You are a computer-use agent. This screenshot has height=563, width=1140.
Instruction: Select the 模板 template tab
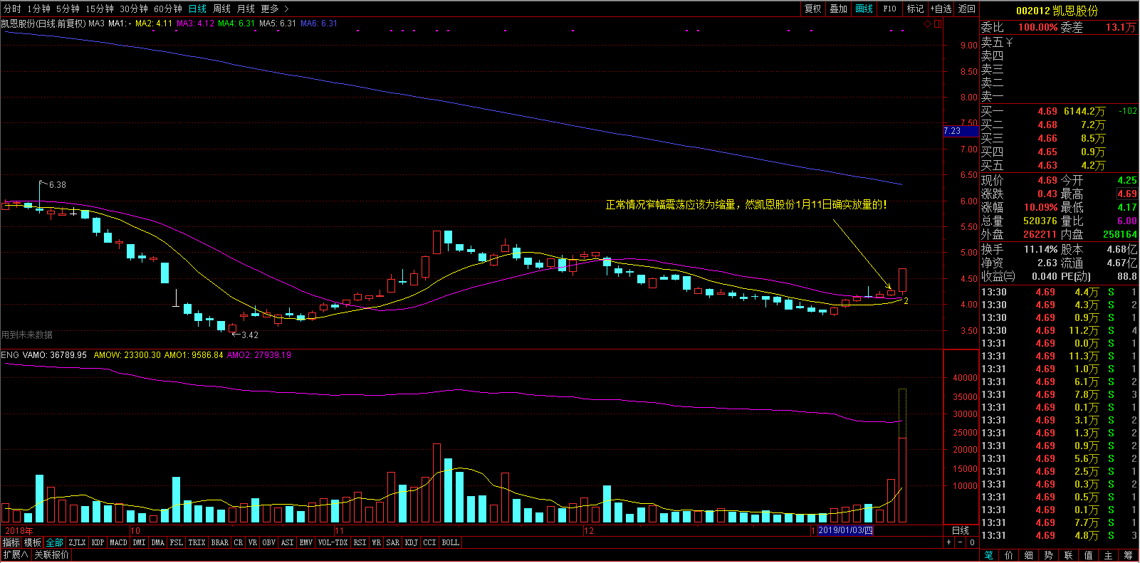click(33, 542)
